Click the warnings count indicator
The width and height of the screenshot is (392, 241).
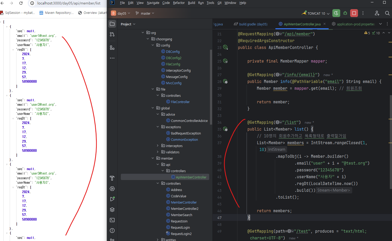coord(367,33)
